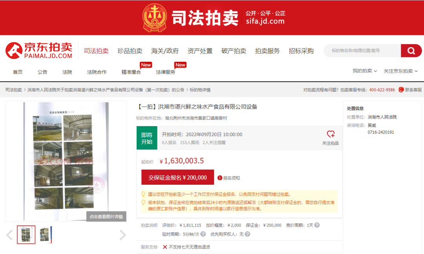Select the second image thumbnail
424x254 pixels.
(x=46, y=234)
